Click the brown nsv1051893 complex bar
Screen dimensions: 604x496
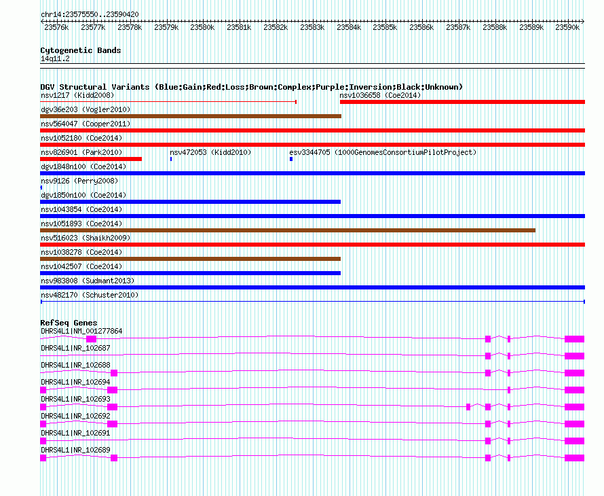[288, 230]
